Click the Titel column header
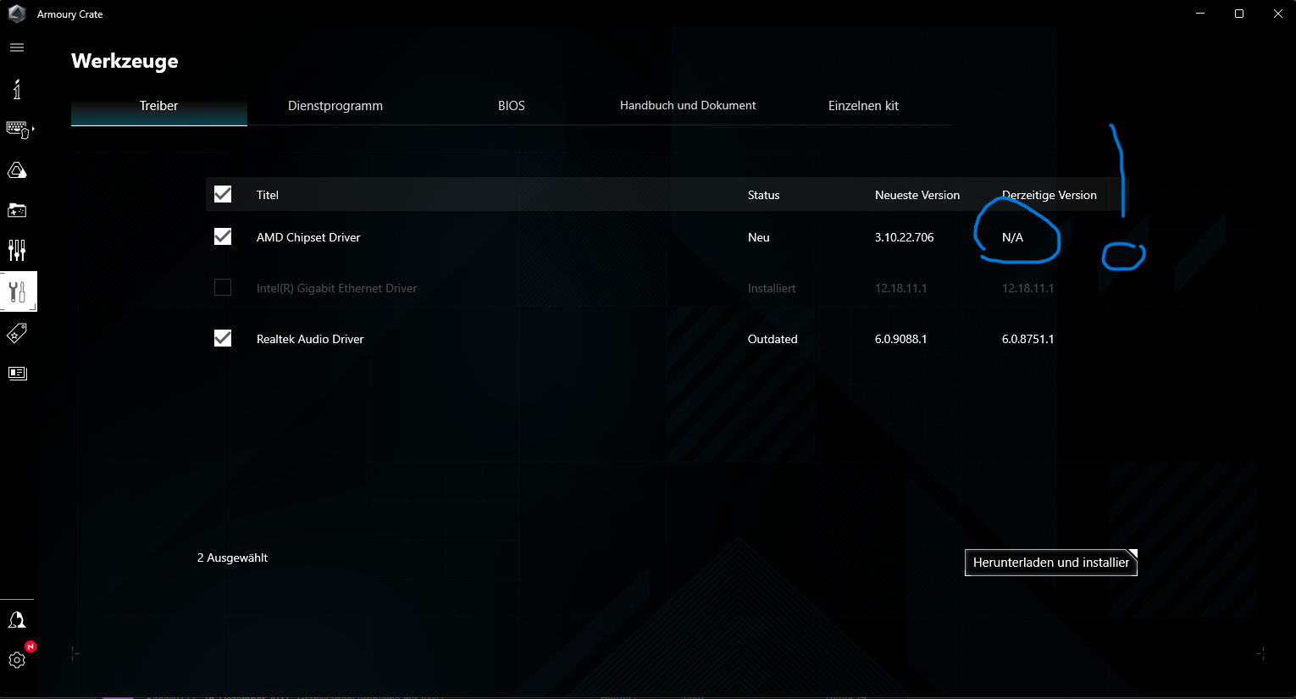 tap(268, 195)
